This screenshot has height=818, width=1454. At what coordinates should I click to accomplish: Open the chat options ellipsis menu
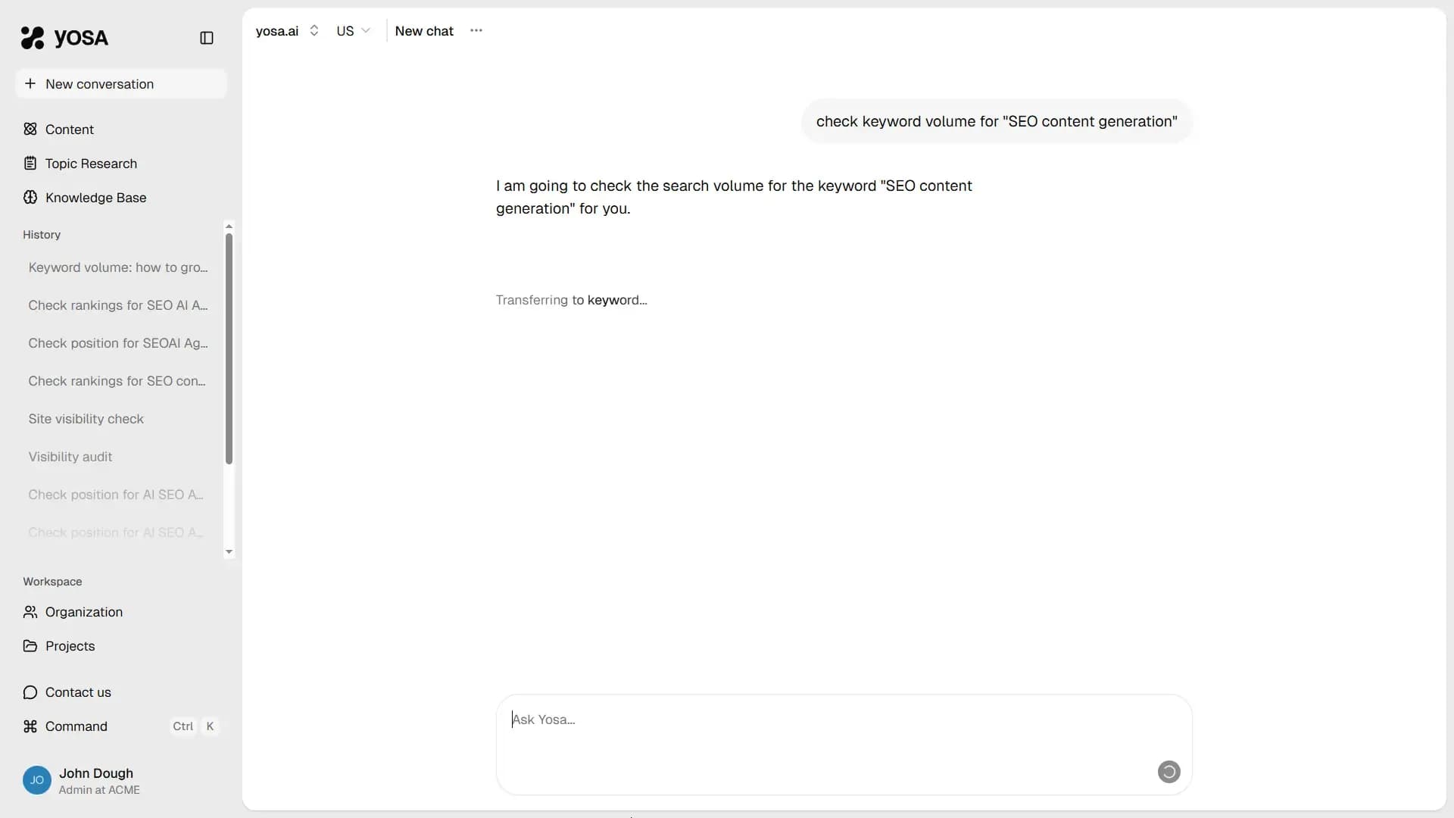coord(476,30)
